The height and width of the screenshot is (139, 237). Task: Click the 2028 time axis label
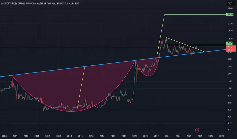coord(221,136)
